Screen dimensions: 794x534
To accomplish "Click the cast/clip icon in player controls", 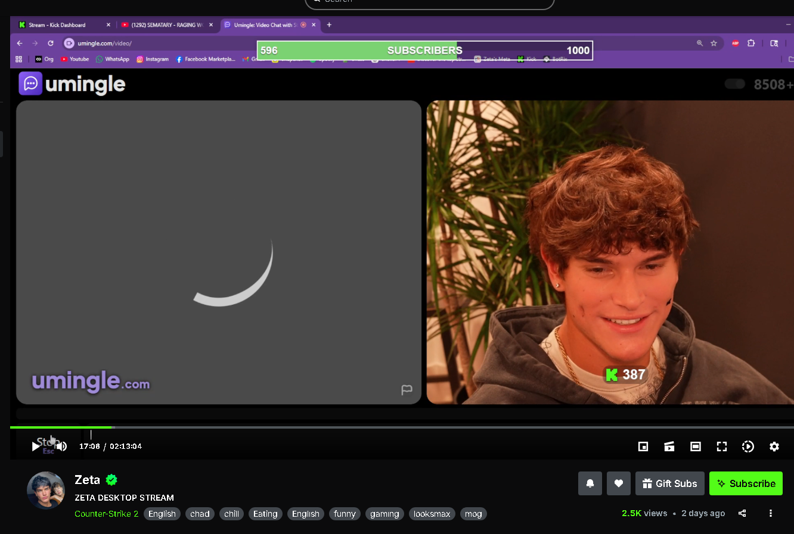I will [x=669, y=446].
